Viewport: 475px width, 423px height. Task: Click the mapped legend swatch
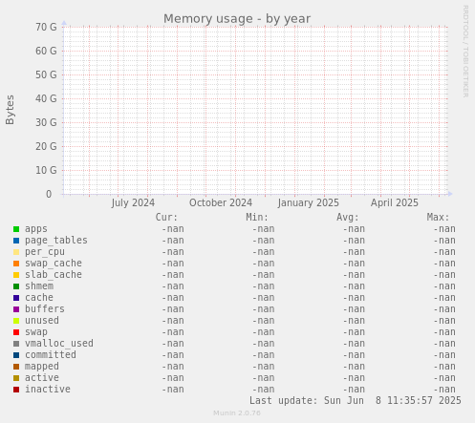16,367
